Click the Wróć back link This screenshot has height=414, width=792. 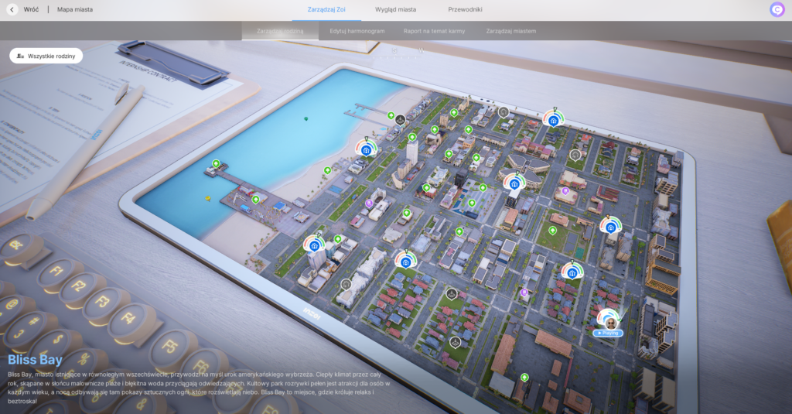pos(31,9)
